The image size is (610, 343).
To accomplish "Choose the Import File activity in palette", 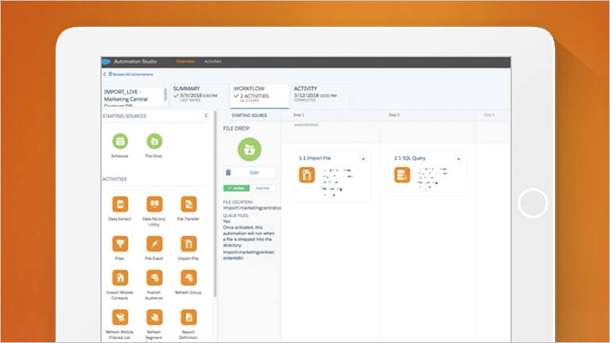I will [x=188, y=244].
